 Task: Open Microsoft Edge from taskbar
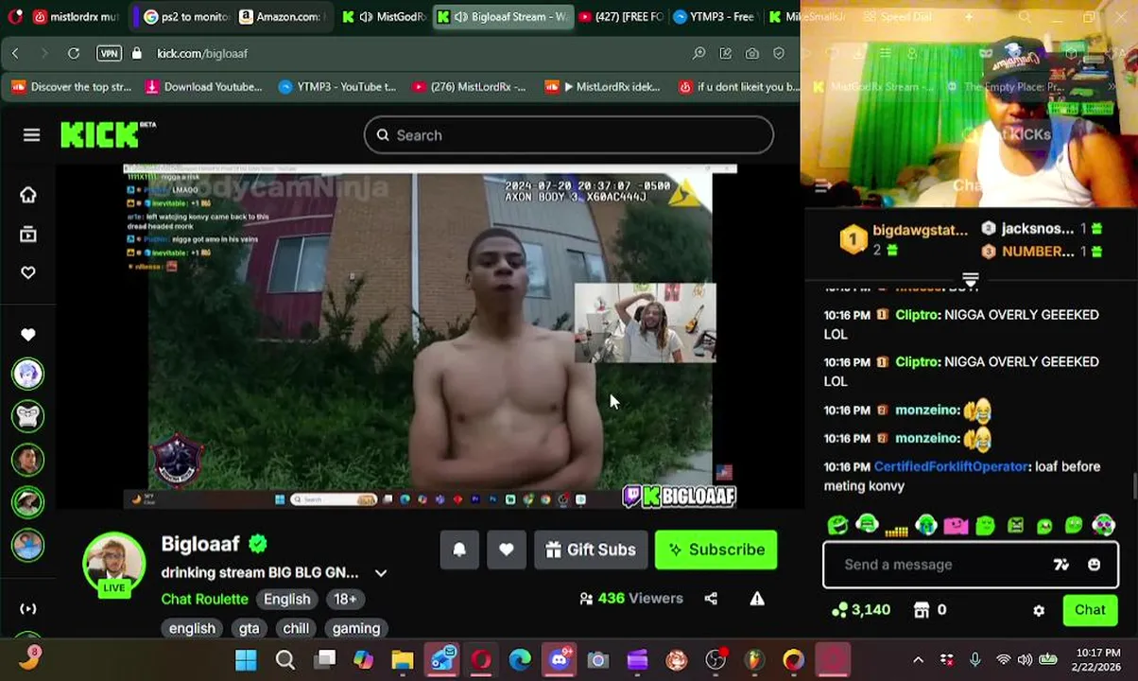pyautogui.click(x=520, y=660)
